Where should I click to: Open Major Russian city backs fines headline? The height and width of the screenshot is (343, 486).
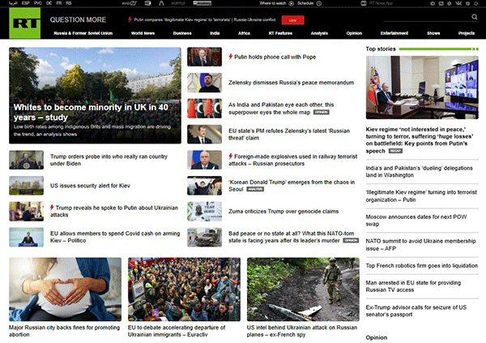pyautogui.click(x=64, y=331)
